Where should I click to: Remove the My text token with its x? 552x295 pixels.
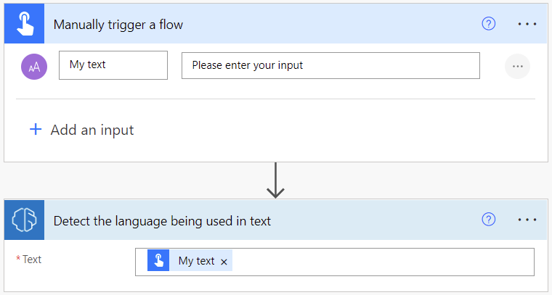pos(224,262)
